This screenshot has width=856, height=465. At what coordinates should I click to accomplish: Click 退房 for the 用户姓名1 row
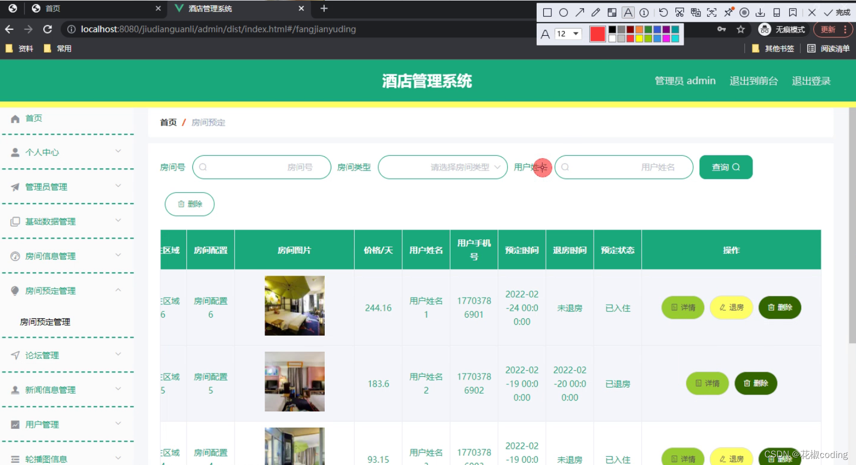pyautogui.click(x=731, y=307)
